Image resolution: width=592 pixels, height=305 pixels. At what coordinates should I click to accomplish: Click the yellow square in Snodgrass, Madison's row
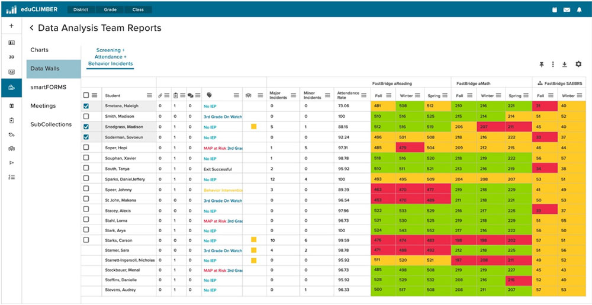pyautogui.click(x=253, y=127)
